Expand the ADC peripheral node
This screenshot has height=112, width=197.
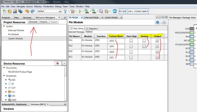click(6, 80)
